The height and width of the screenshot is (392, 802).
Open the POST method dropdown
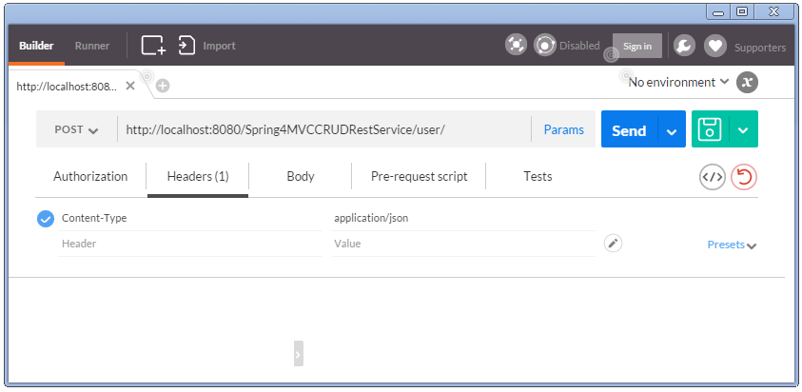point(76,130)
